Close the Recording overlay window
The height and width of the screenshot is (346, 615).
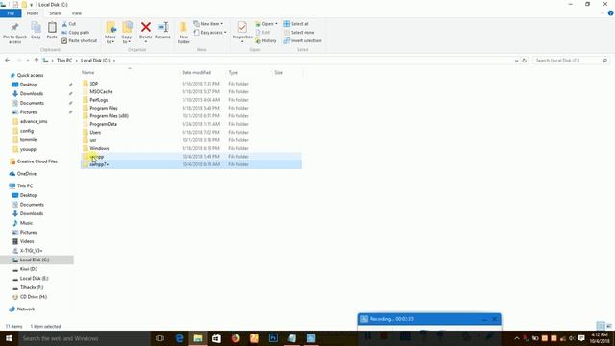(495, 319)
